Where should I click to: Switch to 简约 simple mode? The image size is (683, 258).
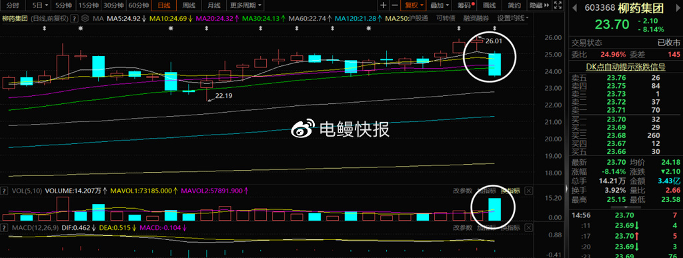(514, 5)
